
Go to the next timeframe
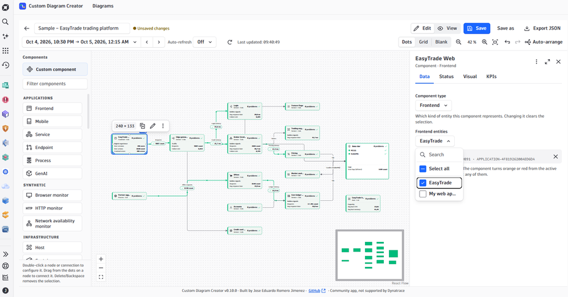[159, 42]
